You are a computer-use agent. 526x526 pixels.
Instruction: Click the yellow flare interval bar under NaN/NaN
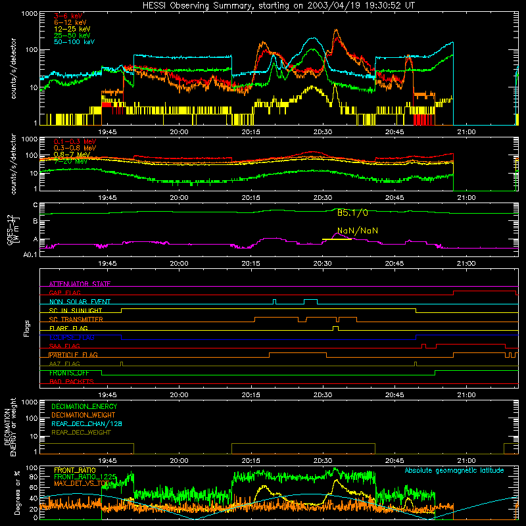click(337, 239)
